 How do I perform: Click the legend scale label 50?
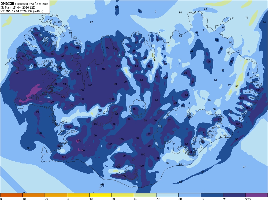tap(113, 199)
